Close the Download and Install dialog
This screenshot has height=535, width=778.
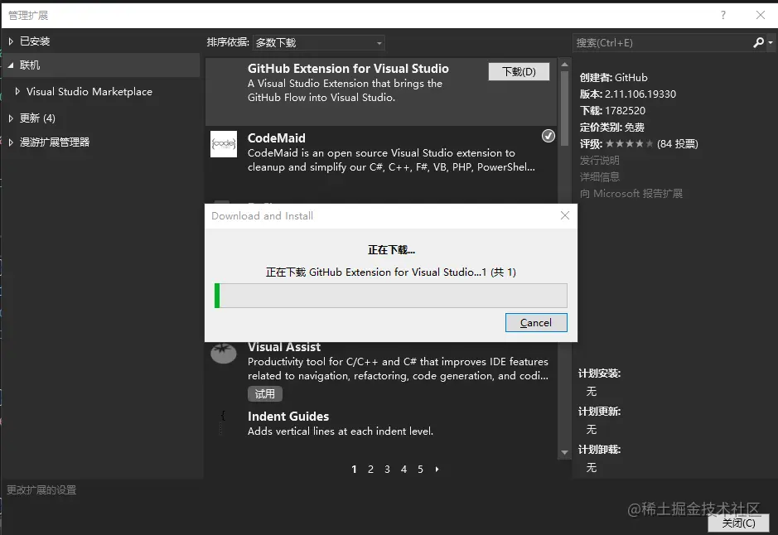(564, 215)
